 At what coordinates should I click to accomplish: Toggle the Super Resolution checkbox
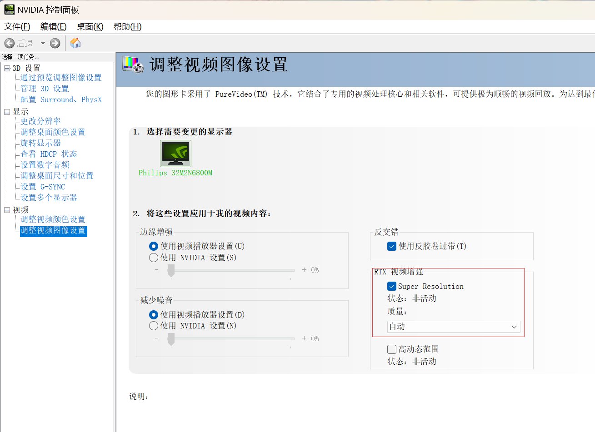392,287
